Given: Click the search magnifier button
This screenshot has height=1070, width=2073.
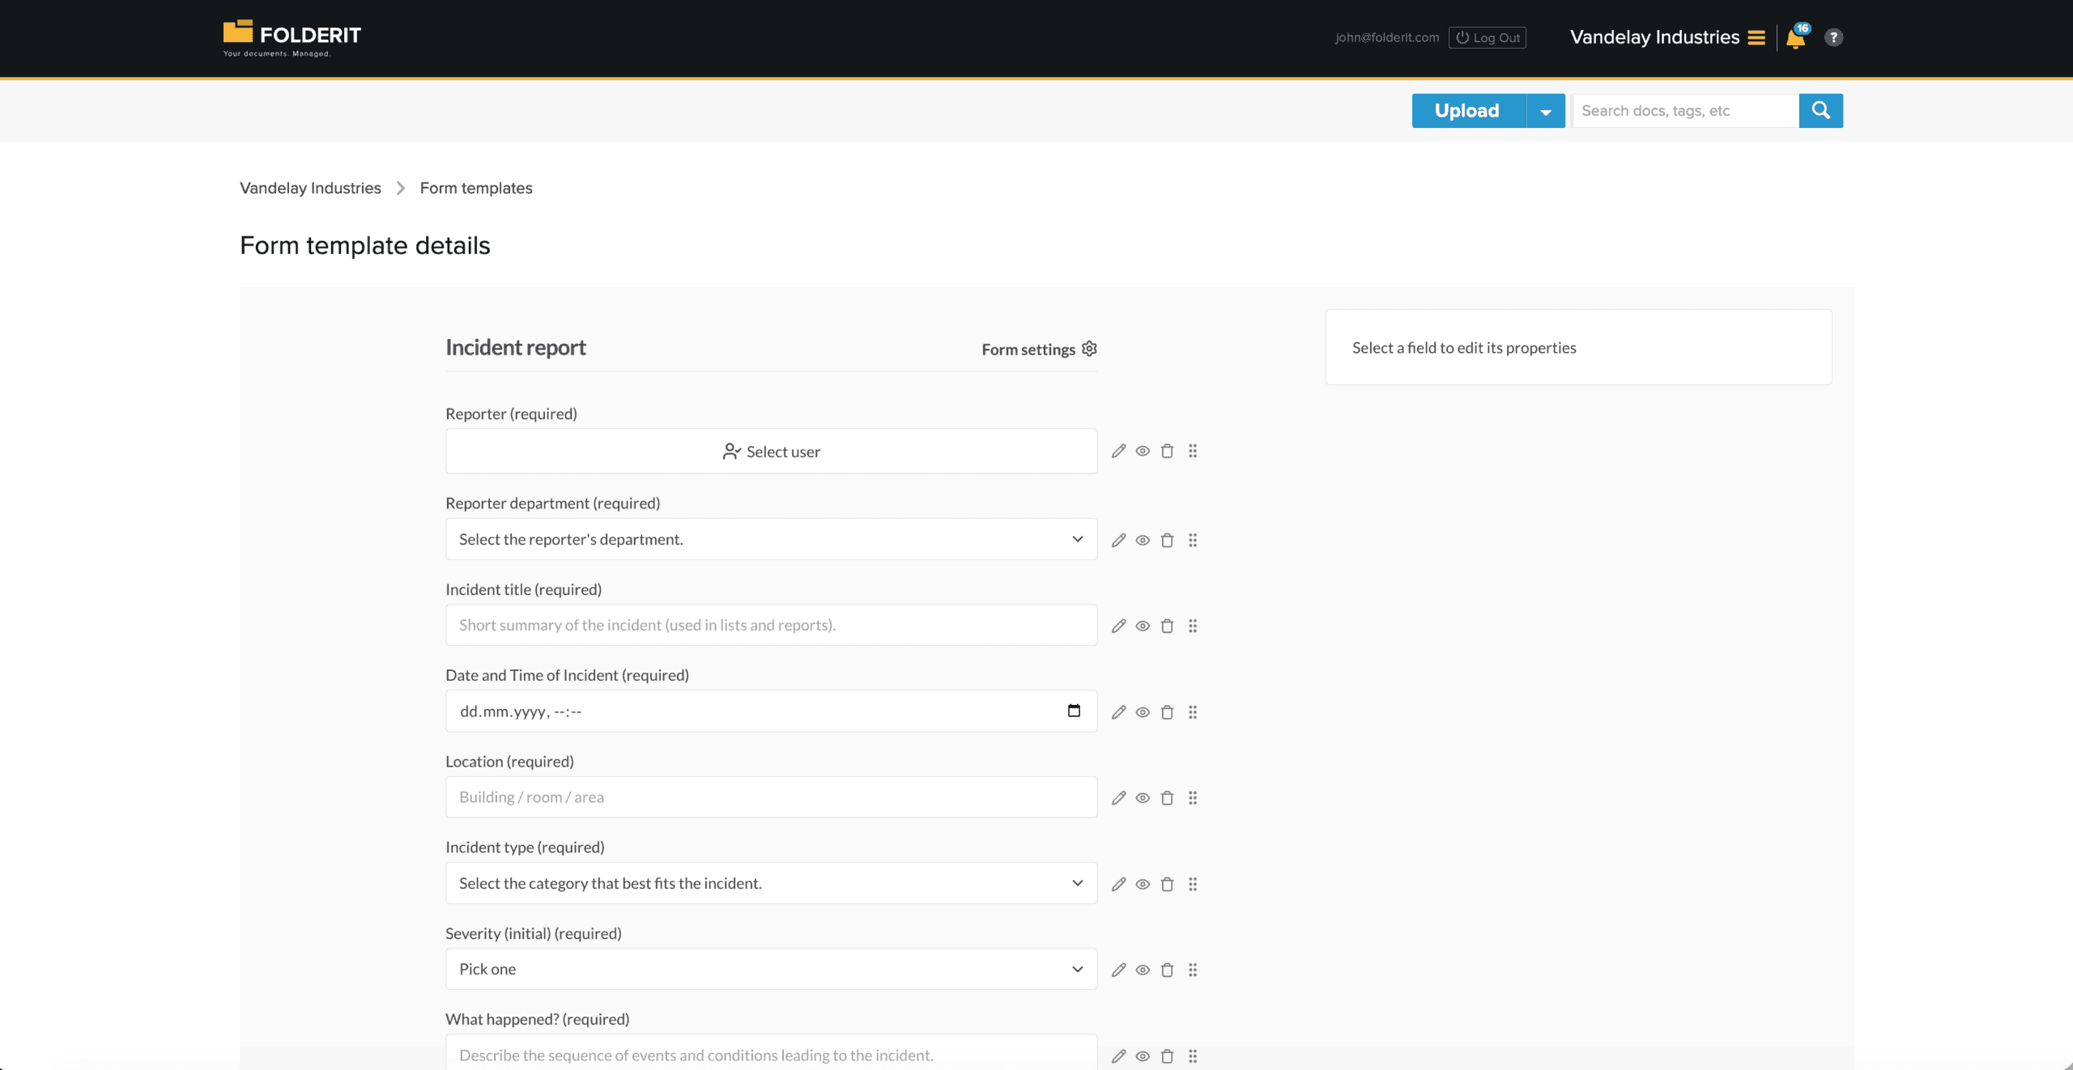Looking at the screenshot, I should (x=1820, y=111).
